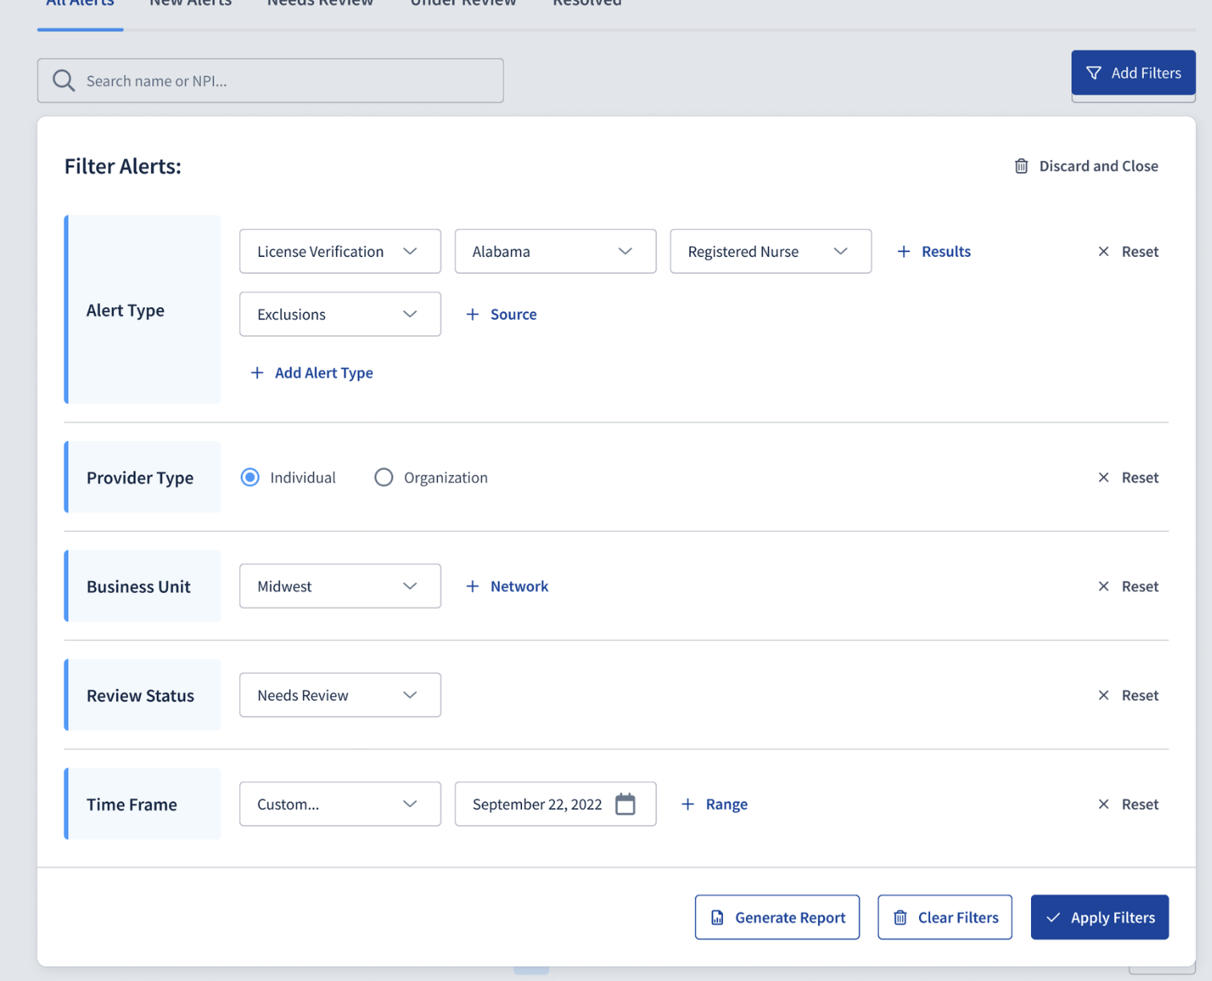1212x981 pixels.
Task: Click the Business Unit section label
Action: (138, 587)
